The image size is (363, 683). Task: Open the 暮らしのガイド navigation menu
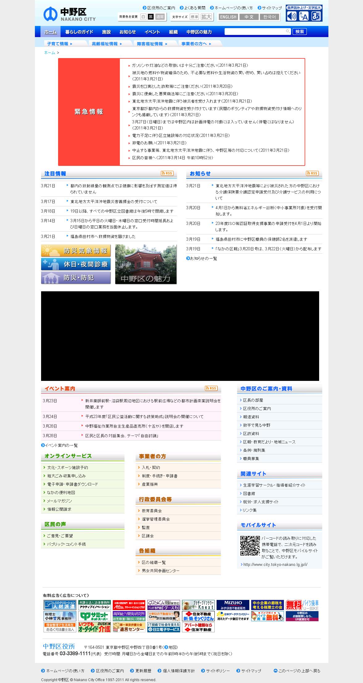click(79, 32)
